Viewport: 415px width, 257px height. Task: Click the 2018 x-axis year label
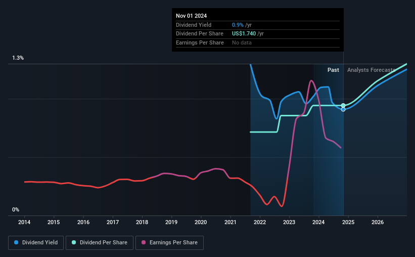pyautogui.click(x=142, y=222)
